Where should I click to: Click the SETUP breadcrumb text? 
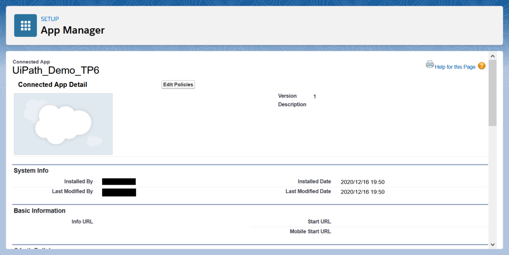coord(50,19)
